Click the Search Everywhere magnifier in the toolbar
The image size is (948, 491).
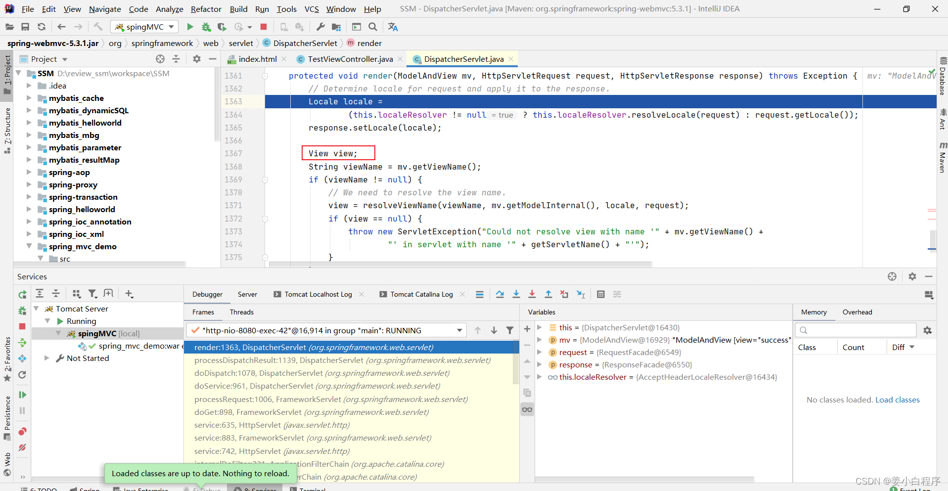pyautogui.click(x=373, y=27)
